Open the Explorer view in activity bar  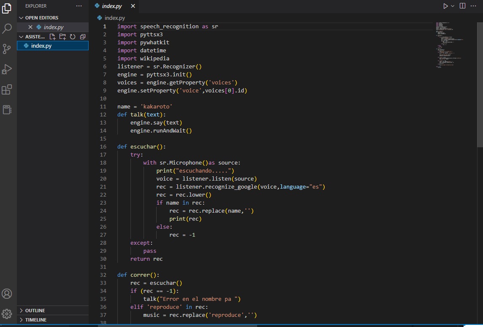click(7, 8)
